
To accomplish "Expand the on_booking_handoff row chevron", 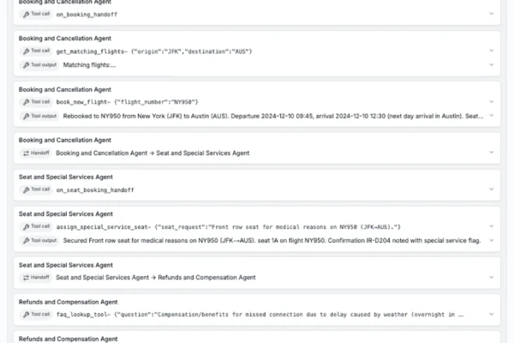I will coord(492,15).
